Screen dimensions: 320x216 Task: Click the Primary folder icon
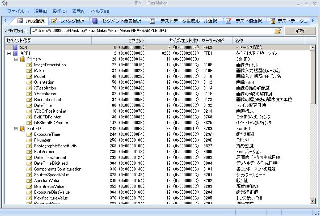(23, 59)
